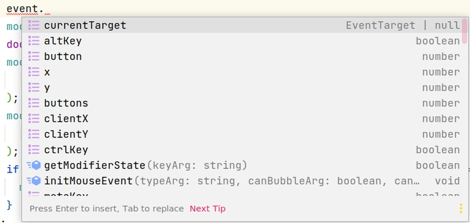The image size is (470, 223).
Task: Click the property icon beside altKey
Action: [x=34, y=41]
